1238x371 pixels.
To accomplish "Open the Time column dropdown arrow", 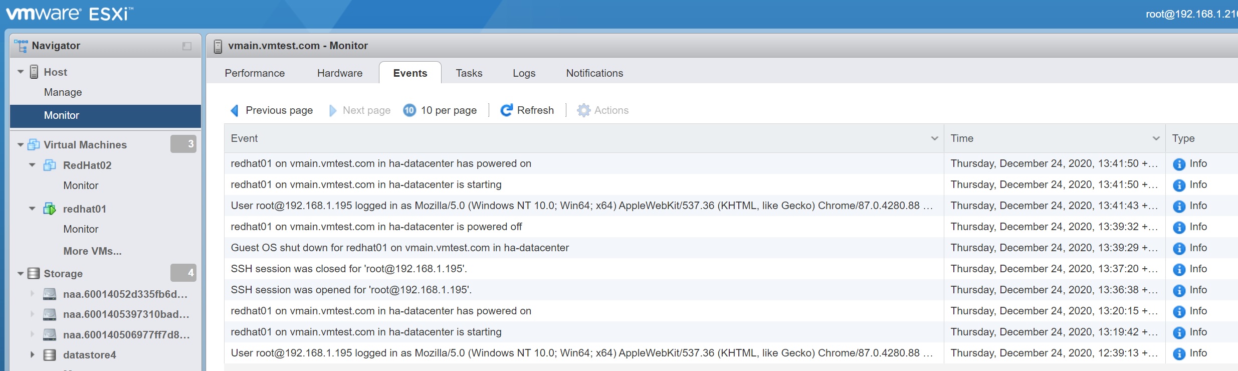I will tap(1156, 138).
